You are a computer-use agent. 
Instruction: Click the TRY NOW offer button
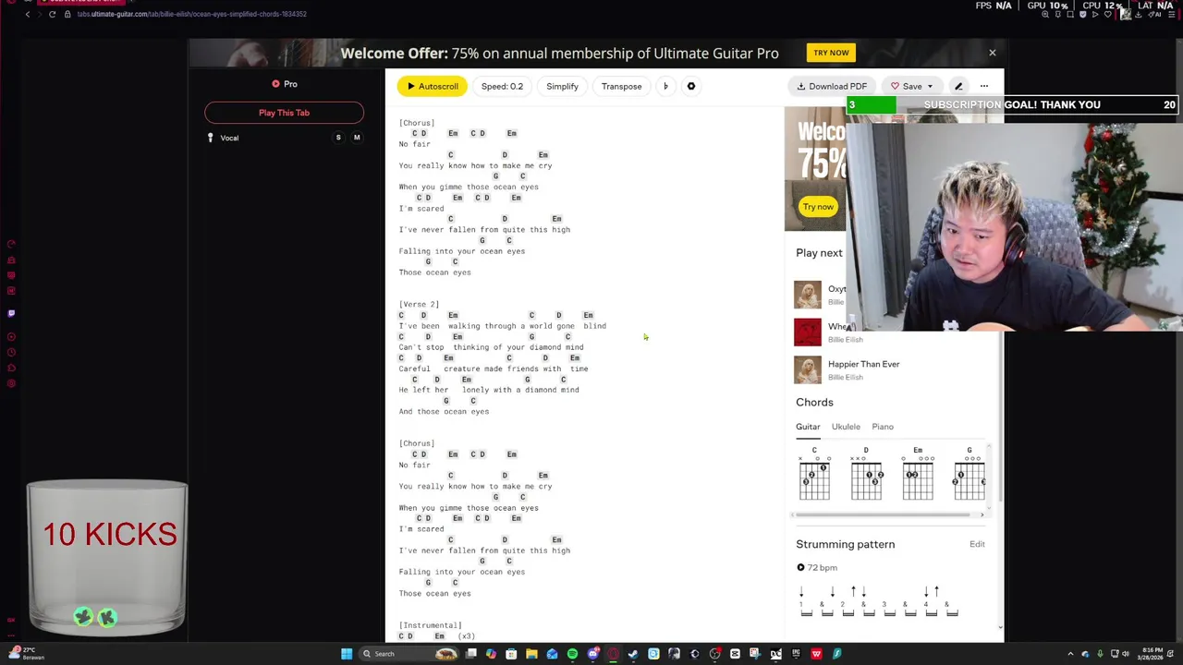tap(831, 53)
